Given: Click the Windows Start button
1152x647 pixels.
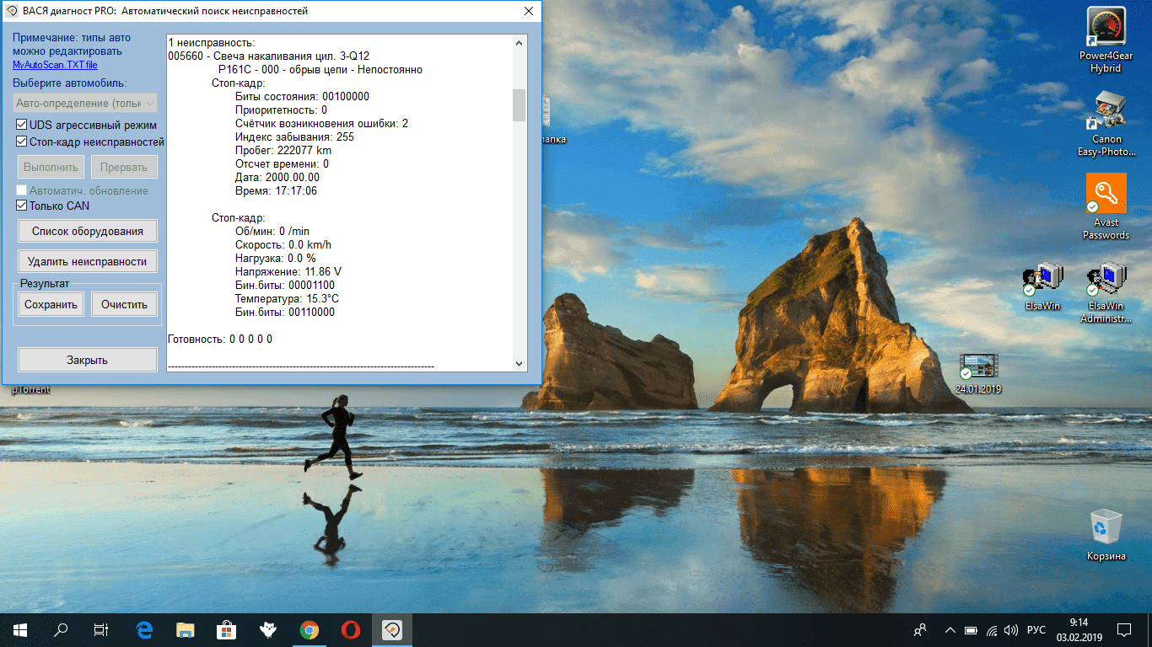Looking at the screenshot, I should click(20, 630).
